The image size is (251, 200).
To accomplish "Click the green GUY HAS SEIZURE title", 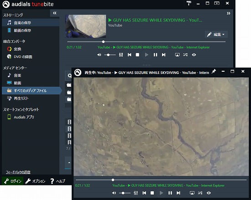I will pyautogui.click(x=155, y=20).
